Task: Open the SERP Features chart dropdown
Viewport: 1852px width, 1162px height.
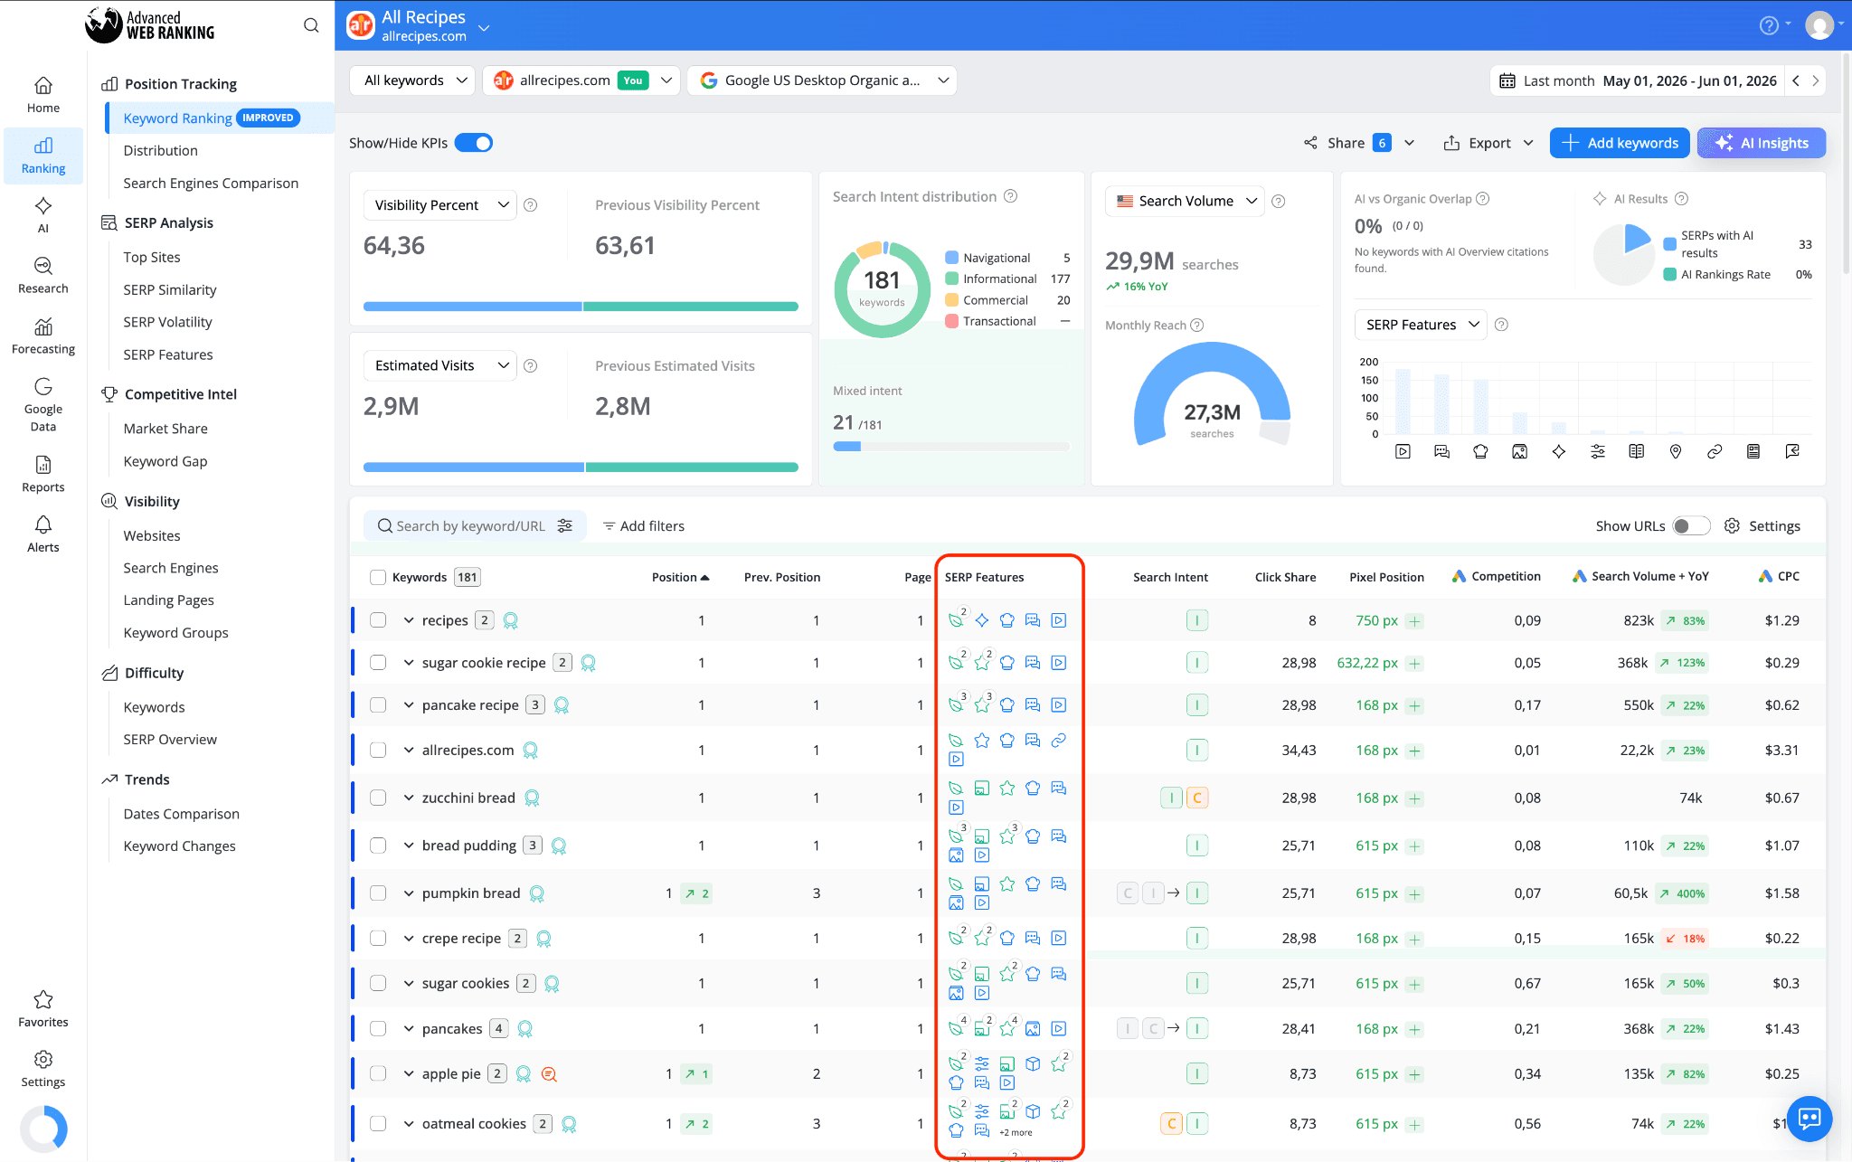Action: coord(1421,325)
